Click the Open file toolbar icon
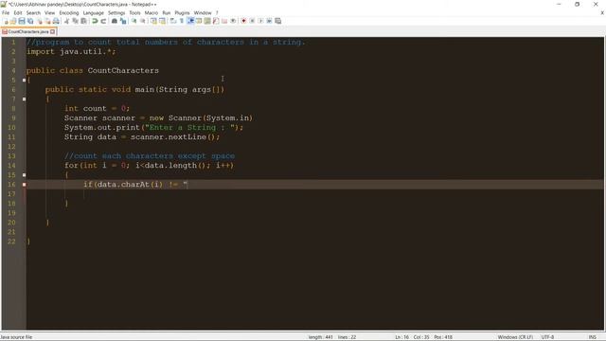Viewport: 606px width, 341px height. 13,21
